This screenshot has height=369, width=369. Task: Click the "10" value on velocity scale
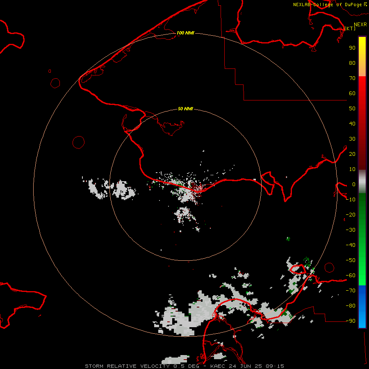coord(352,169)
